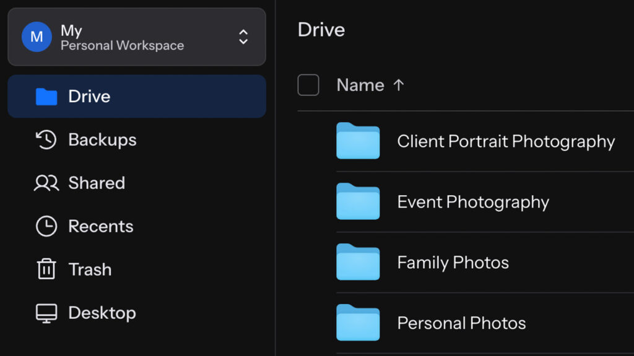The image size is (634, 356).
Task: Select the Client Portrait Photography folder name
Action: point(506,142)
